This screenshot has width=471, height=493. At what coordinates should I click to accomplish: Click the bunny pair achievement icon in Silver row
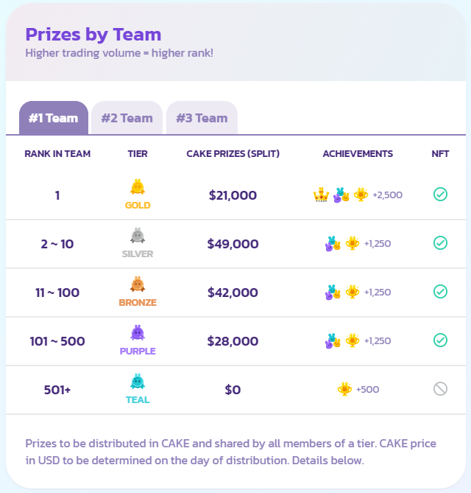pos(333,244)
